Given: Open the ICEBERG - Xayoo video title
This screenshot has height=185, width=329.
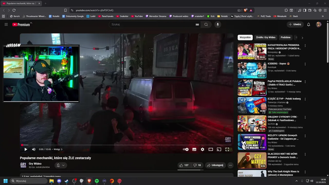Looking at the screenshot, I should (x=279, y=63).
